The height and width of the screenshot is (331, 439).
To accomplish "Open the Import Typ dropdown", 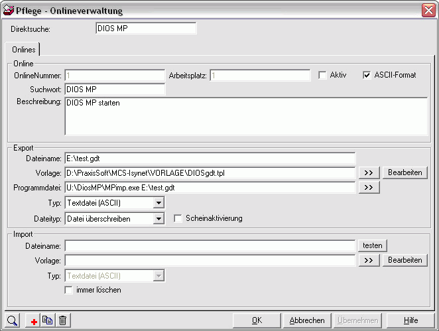I will coord(158,276).
